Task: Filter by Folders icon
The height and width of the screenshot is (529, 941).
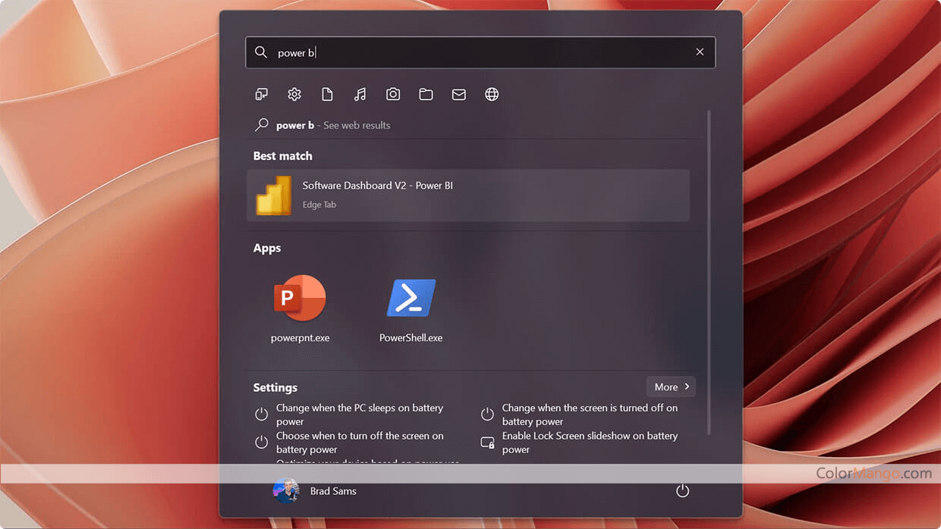Action: pyautogui.click(x=426, y=95)
